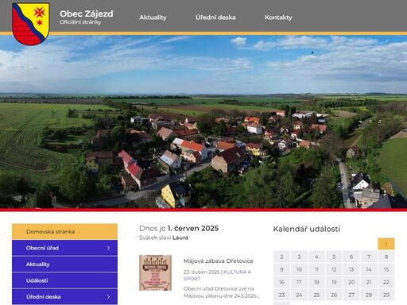Open Události in the sidebar menu

(64, 280)
